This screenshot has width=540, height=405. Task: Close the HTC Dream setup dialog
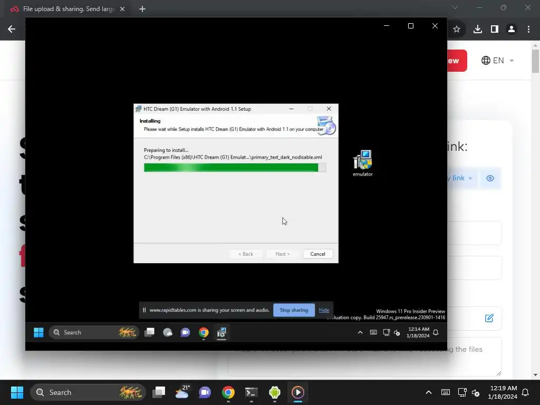[329, 109]
